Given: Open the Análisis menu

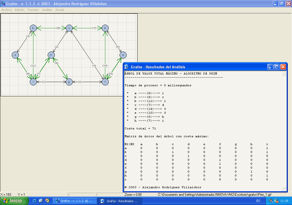Looking at the screenshot, I should [47, 10].
